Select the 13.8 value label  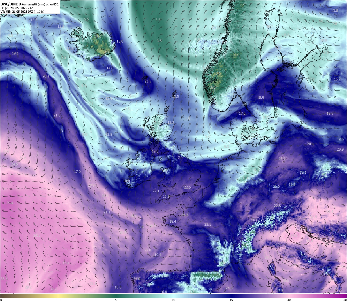click(335, 11)
